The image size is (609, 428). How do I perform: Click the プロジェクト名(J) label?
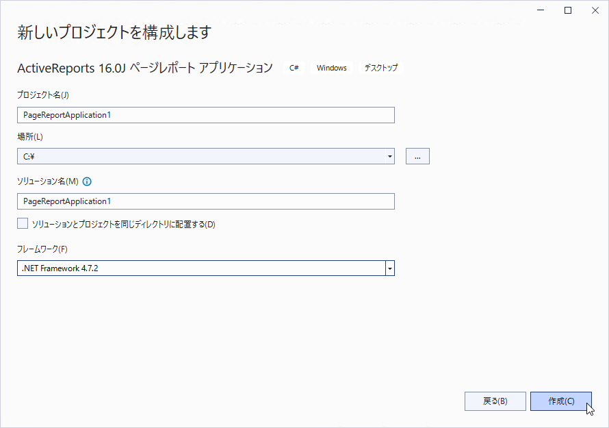43,95
